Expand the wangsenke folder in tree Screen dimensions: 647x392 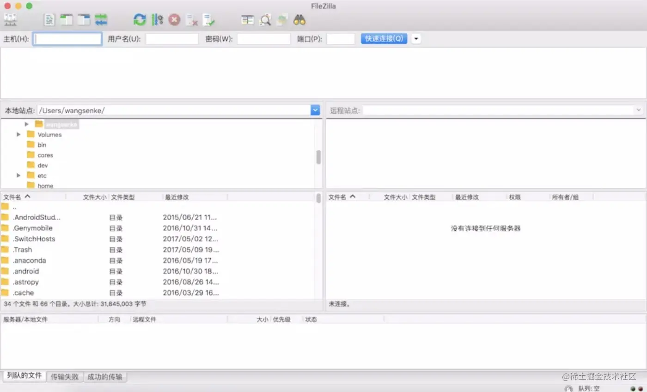[27, 124]
